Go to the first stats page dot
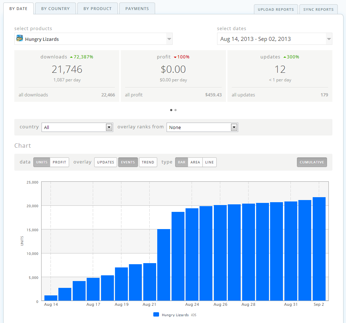Image resolution: width=346 pixels, height=323 pixels. tap(171, 110)
